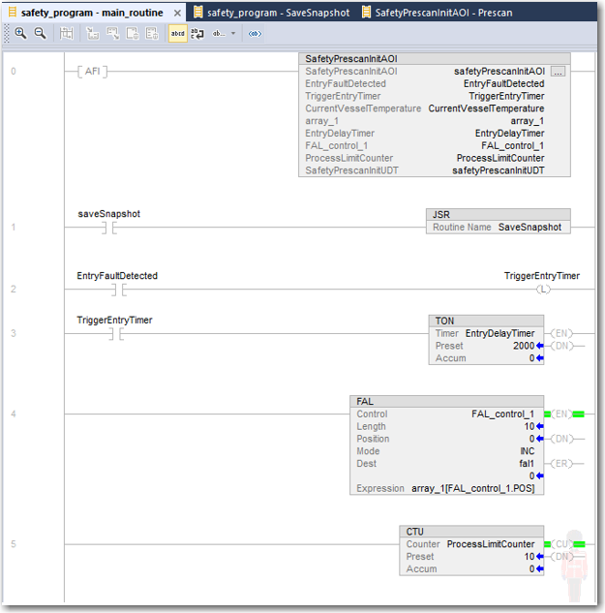Screen dimensions: 605x613
Task: Click the TON Preset value 2000
Action: pyautogui.click(x=524, y=346)
